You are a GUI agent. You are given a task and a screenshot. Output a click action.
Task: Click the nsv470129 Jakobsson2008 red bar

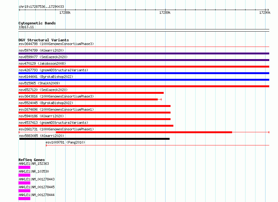[x=144, y=67]
